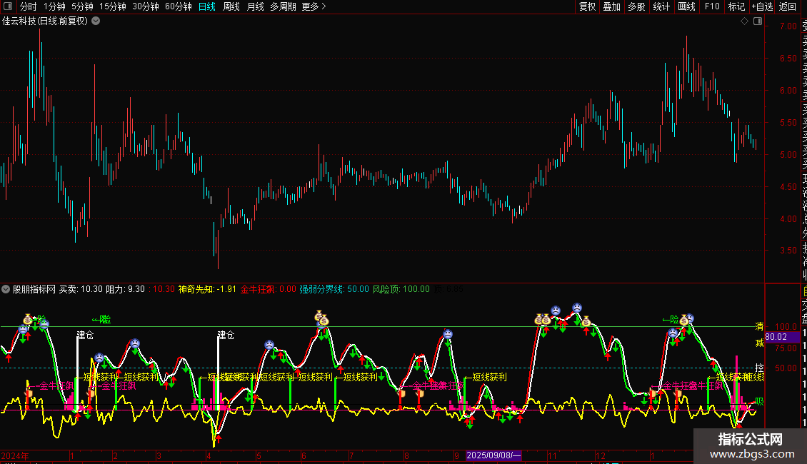The image size is (807, 464).
Task: Click the 2025/09/08 date marker on timeline
Action: (x=493, y=455)
